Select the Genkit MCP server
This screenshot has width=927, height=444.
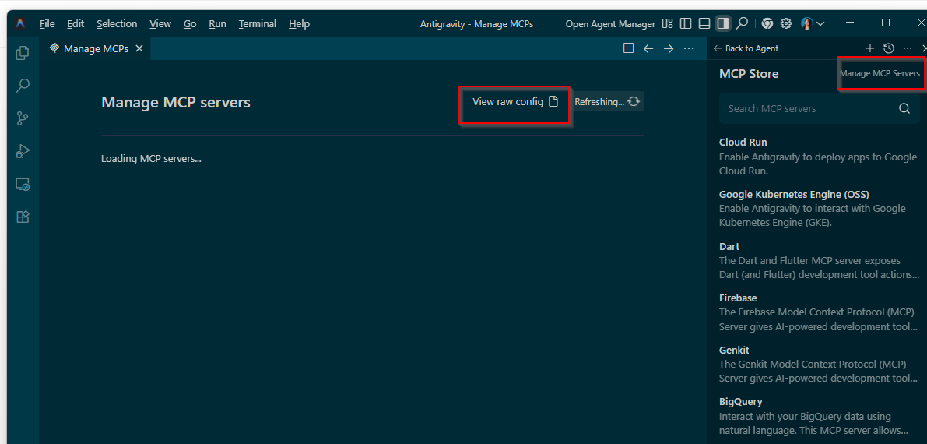point(820,364)
